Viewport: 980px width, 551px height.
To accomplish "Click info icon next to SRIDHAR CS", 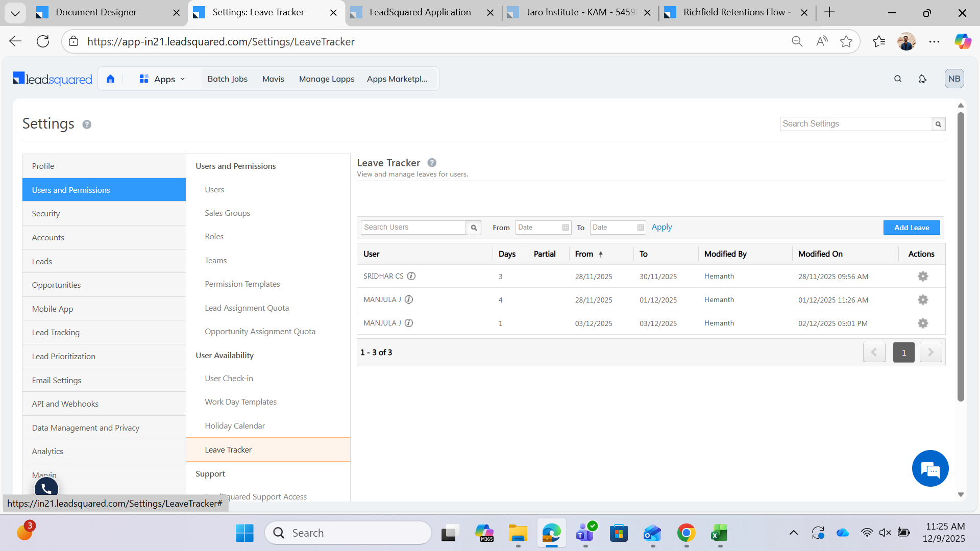I will tap(411, 276).
